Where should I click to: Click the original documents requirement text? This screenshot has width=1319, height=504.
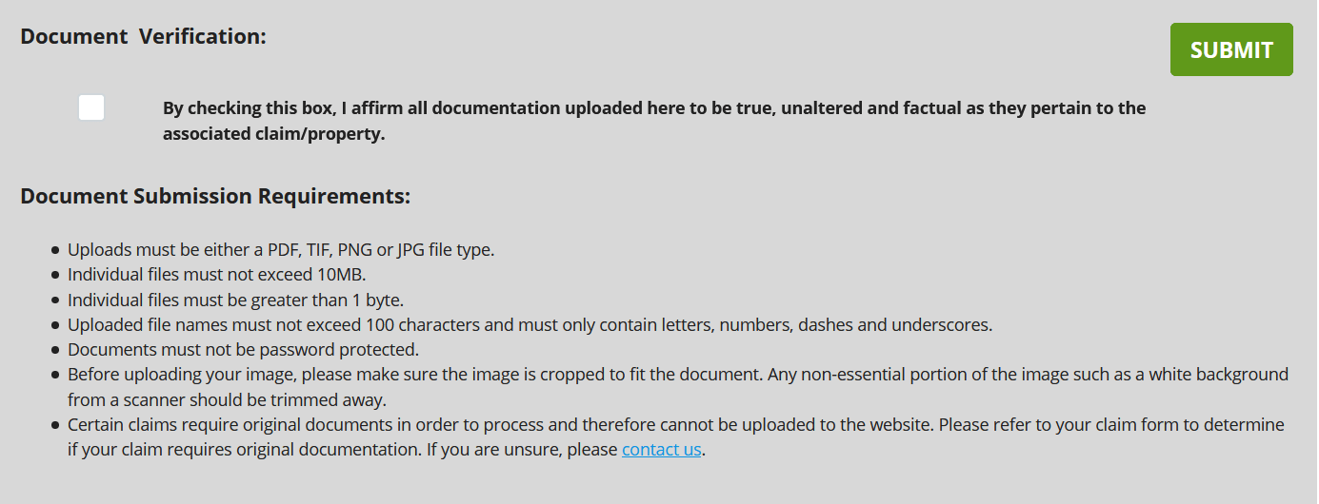tap(674, 436)
